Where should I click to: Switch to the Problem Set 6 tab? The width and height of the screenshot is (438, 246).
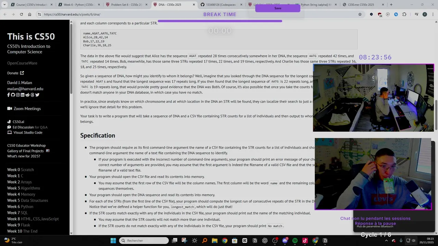(x=126, y=5)
